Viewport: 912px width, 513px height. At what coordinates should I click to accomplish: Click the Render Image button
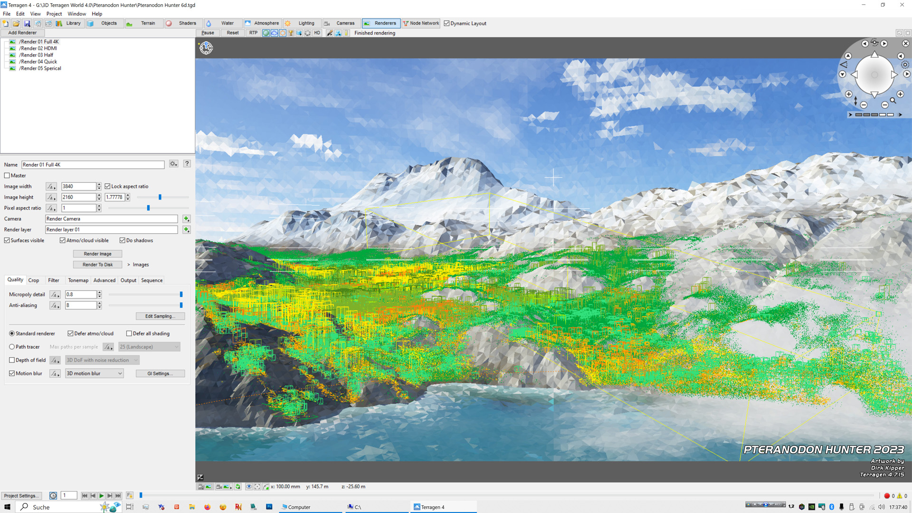pyautogui.click(x=97, y=253)
